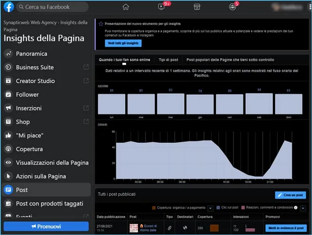Image resolution: width=312 pixels, height=235 pixels.
Task: Open dropdown next to Reazioni, commenti e condivisioni
Action: [x=303, y=209]
